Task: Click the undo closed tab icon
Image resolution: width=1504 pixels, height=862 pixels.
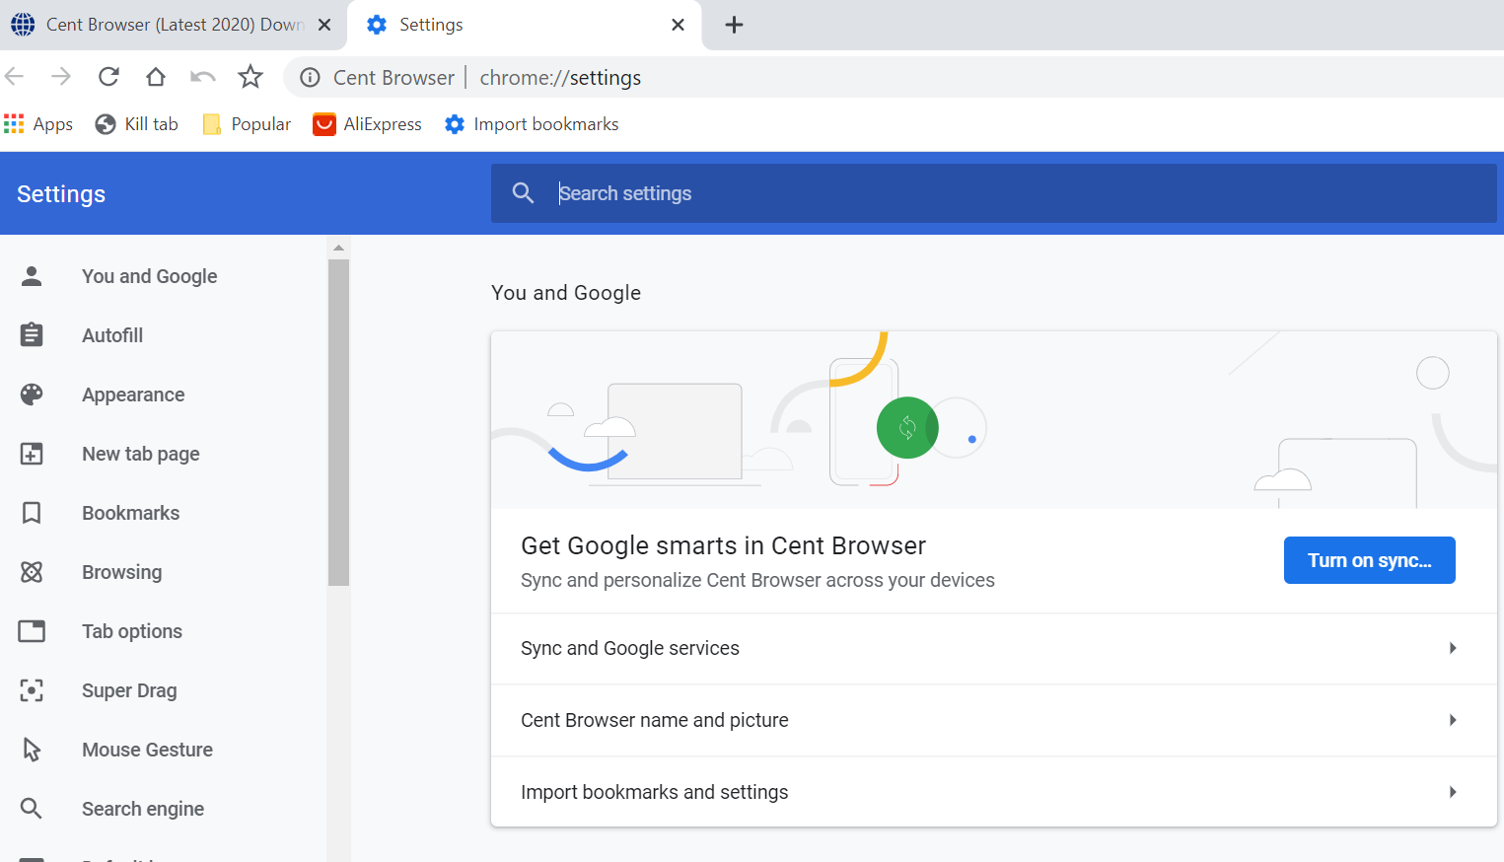Action: click(x=203, y=77)
